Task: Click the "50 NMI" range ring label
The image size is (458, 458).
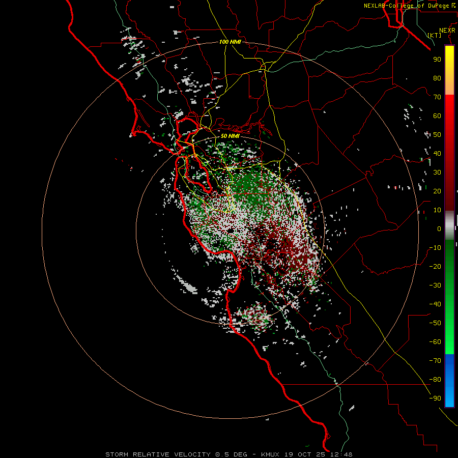Action: (230, 136)
